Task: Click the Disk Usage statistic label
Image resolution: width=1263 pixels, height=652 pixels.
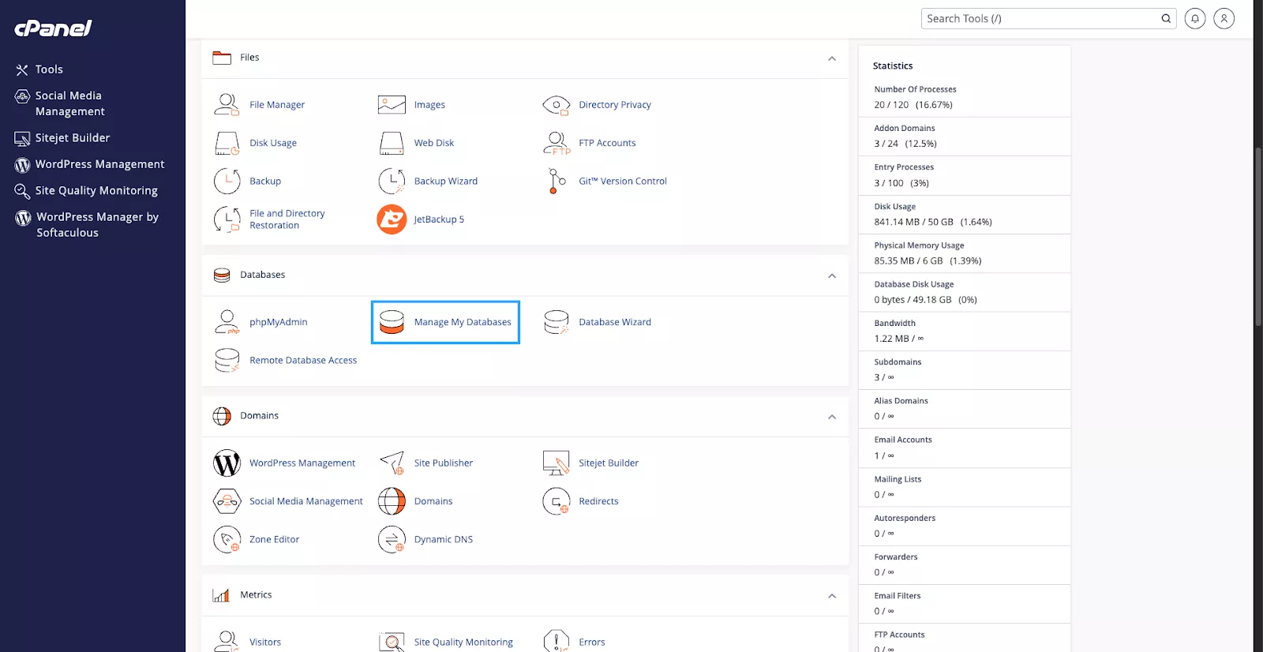Action: click(x=895, y=206)
